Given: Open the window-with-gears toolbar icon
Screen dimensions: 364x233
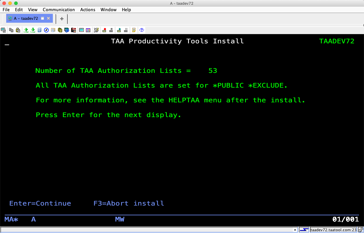Looking at the screenshot, I should (67, 30).
